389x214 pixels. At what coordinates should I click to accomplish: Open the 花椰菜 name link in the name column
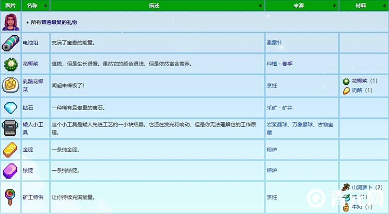31,64
